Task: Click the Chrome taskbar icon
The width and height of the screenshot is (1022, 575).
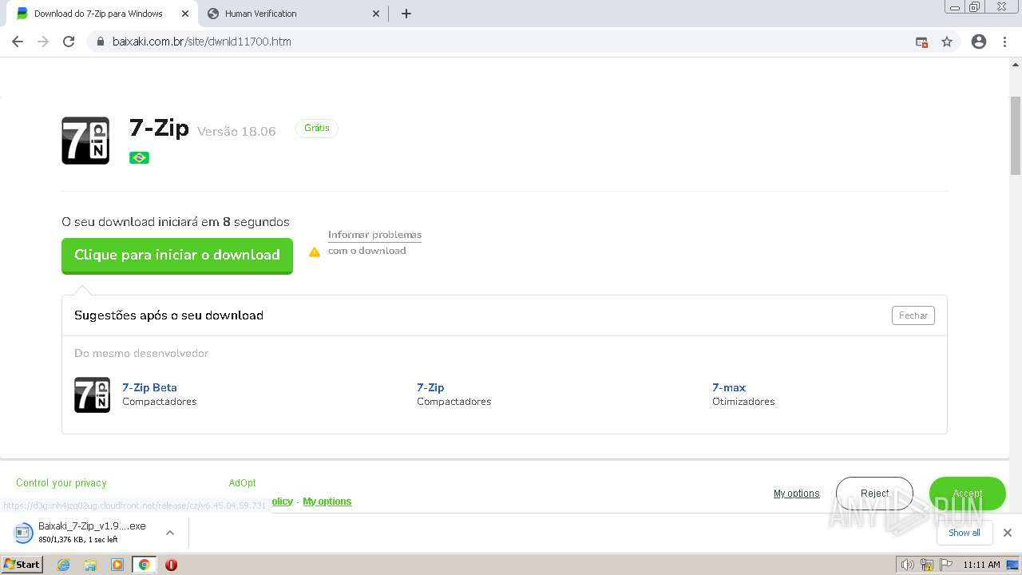Action: click(x=144, y=565)
